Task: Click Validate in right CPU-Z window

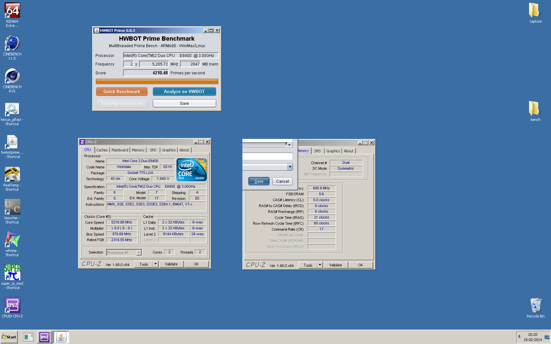Action: (336, 265)
